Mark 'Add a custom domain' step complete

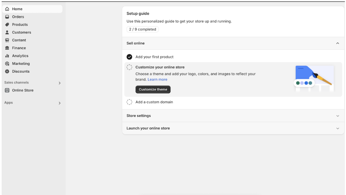click(129, 102)
